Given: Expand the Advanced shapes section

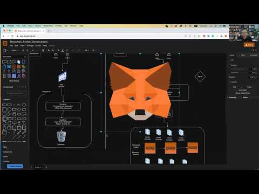Looking at the screenshot, I should click(x=8, y=152).
